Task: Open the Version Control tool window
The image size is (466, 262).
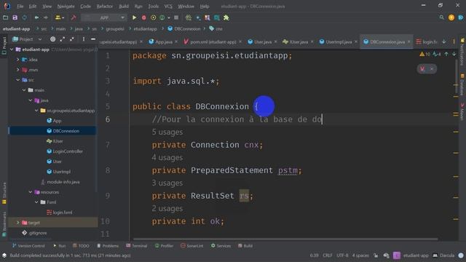Action: click(28, 246)
